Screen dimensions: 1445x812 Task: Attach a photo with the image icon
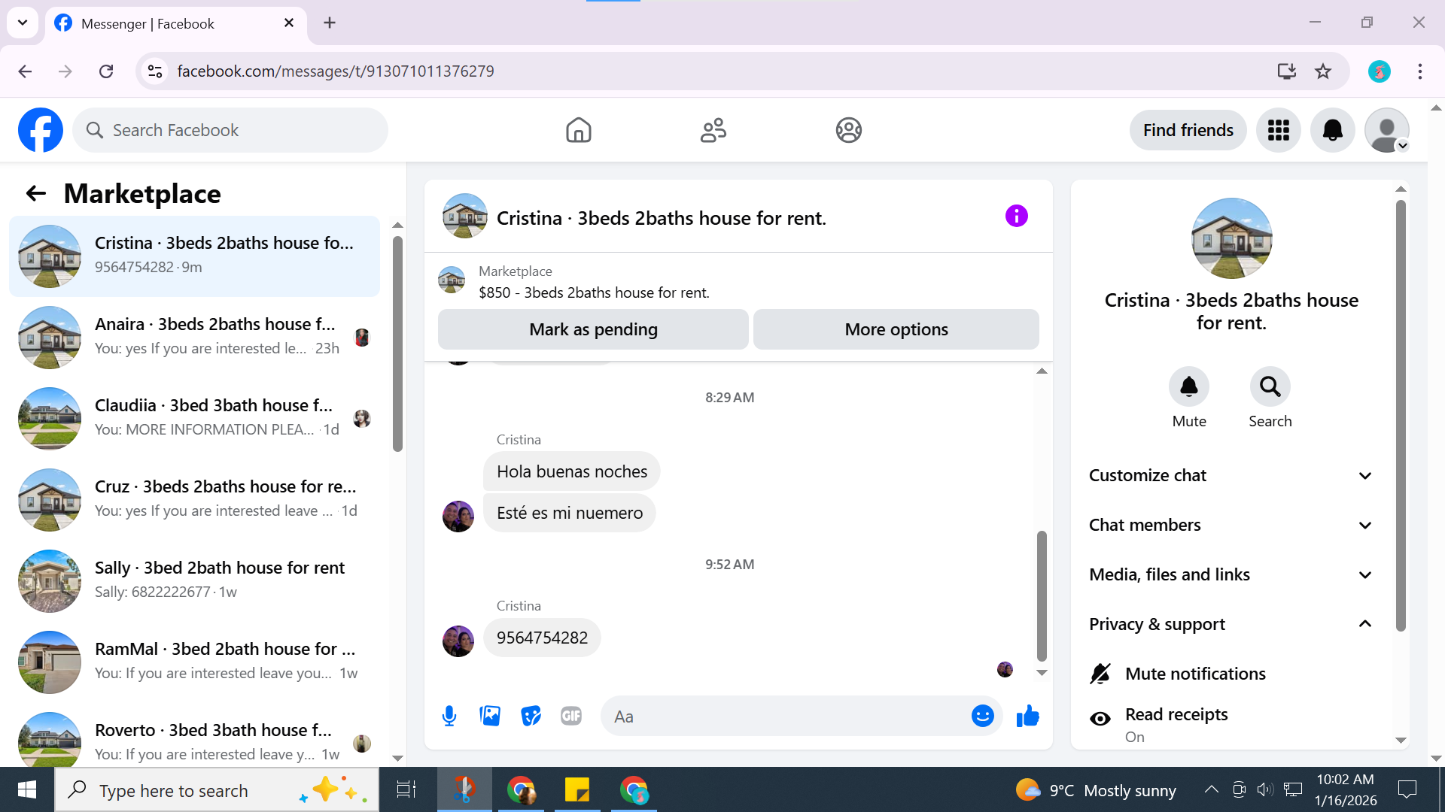point(490,716)
